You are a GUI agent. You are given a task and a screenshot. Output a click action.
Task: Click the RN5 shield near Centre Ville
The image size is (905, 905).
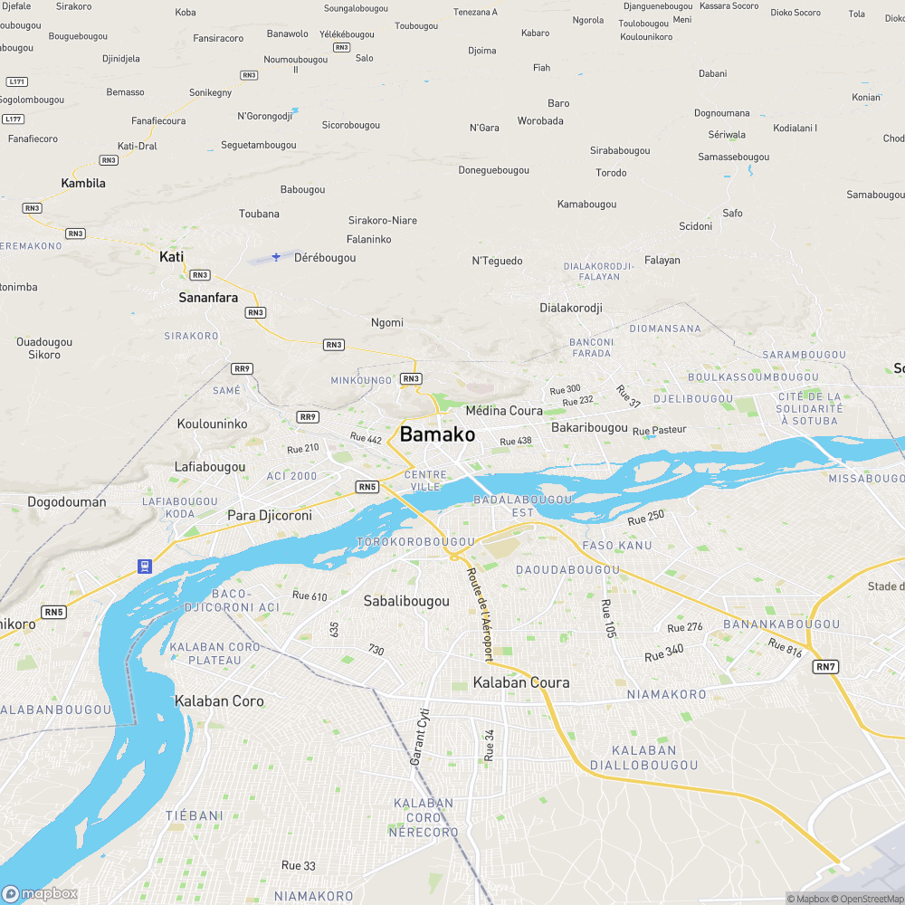pyautogui.click(x=367, y=487)
